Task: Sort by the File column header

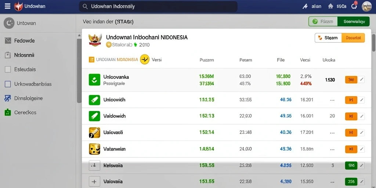Action: [x=281, y=60]
